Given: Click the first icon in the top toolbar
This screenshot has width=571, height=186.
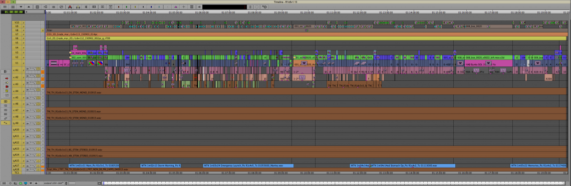Looking at the screenshot, I should [x=5, y=7].
